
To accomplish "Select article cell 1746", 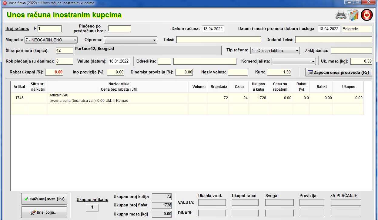I will tap(19, 98).
